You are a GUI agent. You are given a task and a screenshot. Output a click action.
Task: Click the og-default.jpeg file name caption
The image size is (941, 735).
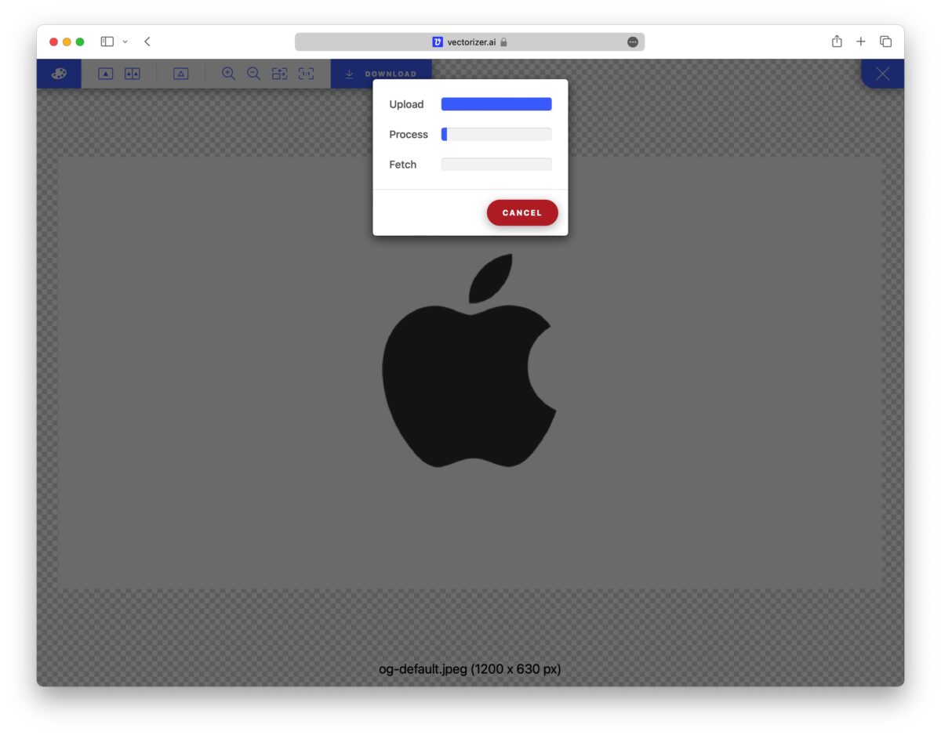click(470, 669)
